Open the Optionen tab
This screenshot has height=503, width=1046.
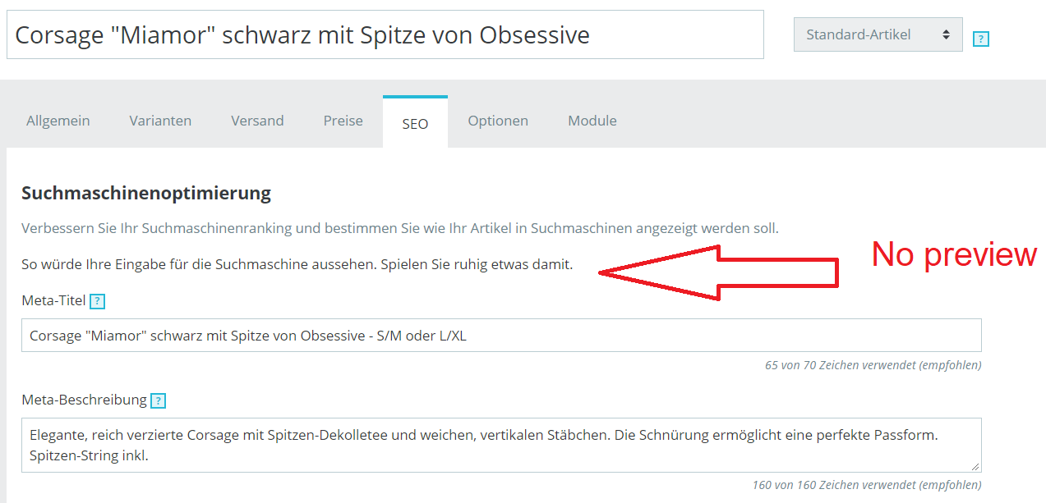coord(498,121)
